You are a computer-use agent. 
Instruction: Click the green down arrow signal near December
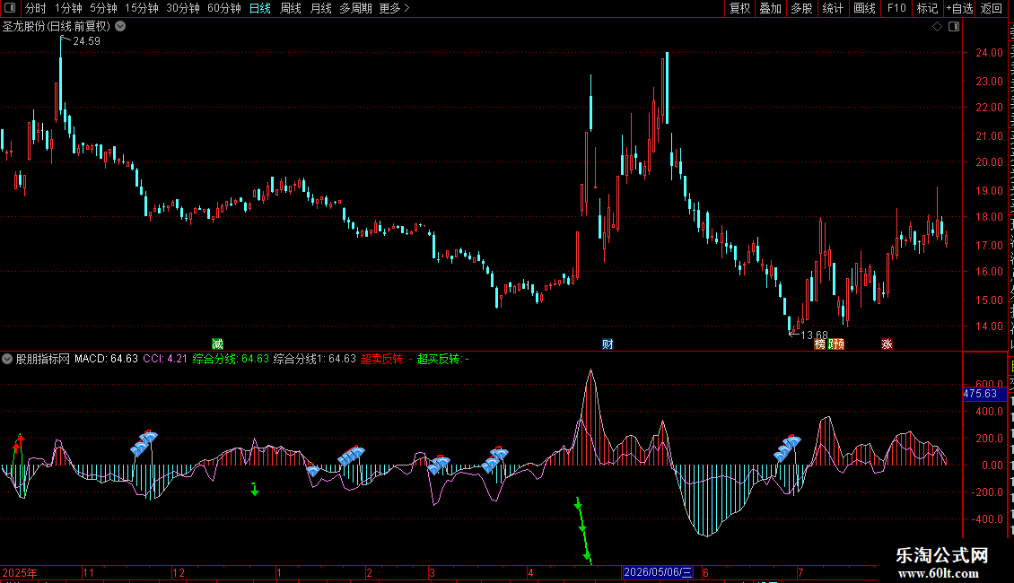(x=255, y=490)
